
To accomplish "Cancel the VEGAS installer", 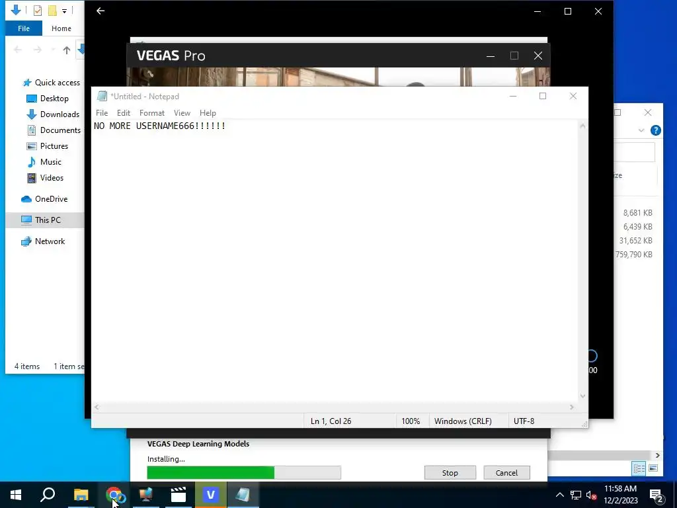I will [x=506, y=472].
